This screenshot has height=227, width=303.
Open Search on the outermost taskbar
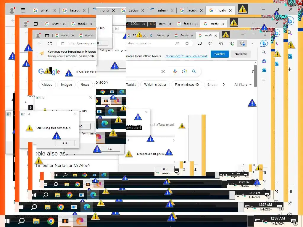[x=21, y=221]
